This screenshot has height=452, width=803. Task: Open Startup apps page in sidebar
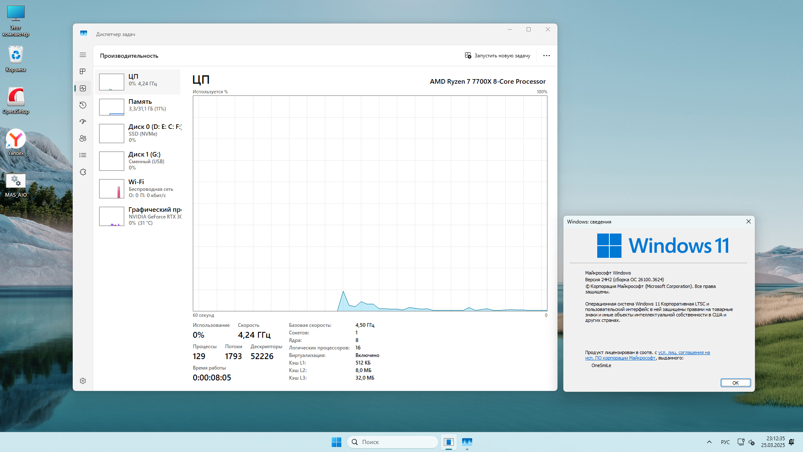83,122
